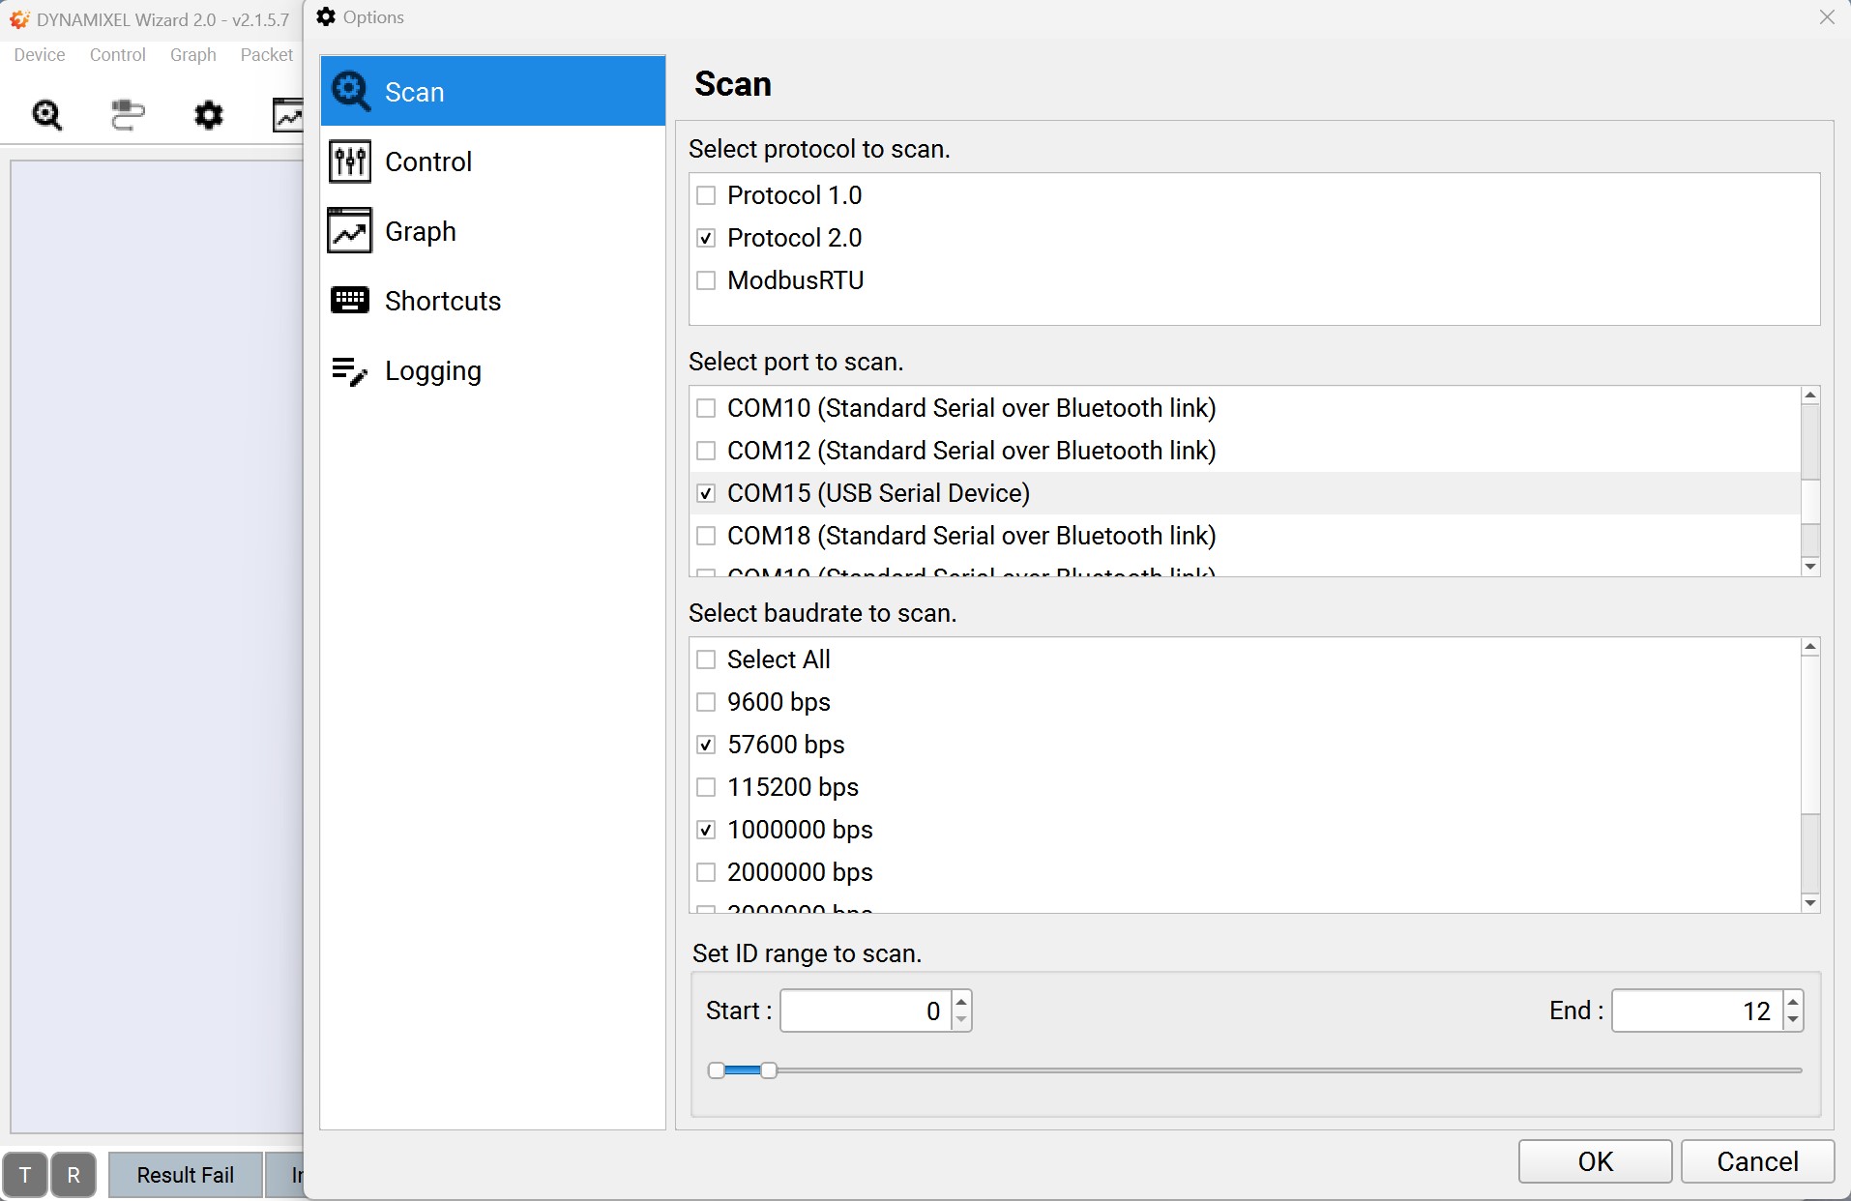
Task: Switch to Graph options page
Action: pos(493,230)
